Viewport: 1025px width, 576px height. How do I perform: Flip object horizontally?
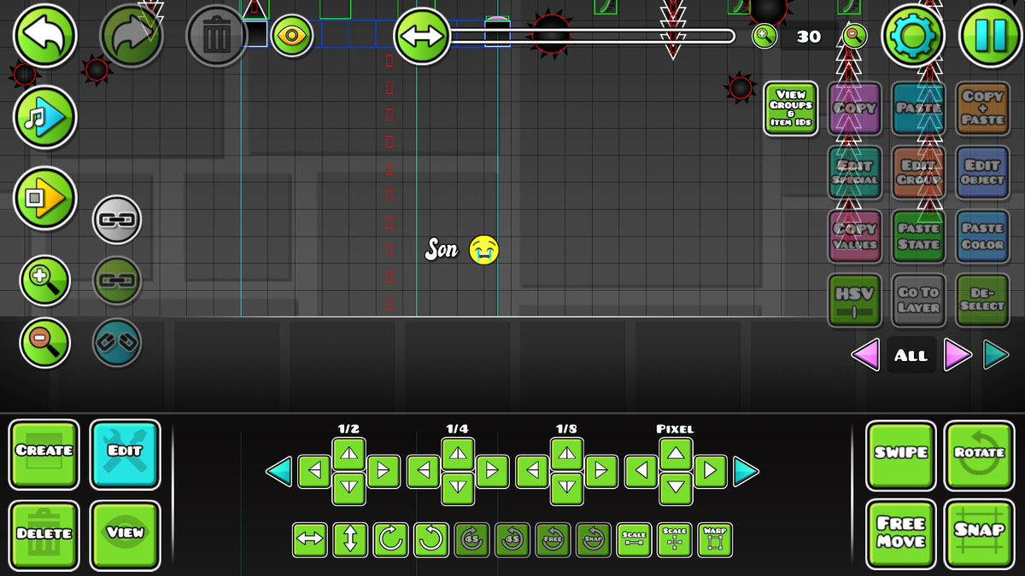pos(309,540)
